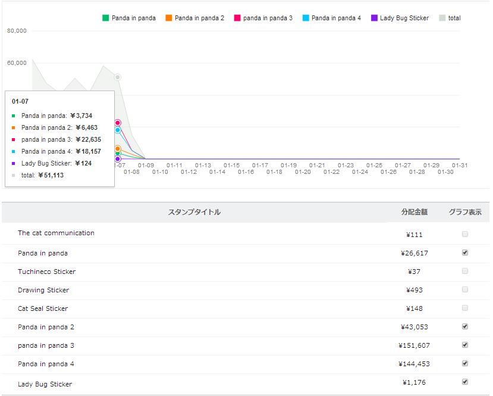This screenshot has width=493, height=396.
Task: Click the gray total data point on 01-07
Action: point(118,77)
